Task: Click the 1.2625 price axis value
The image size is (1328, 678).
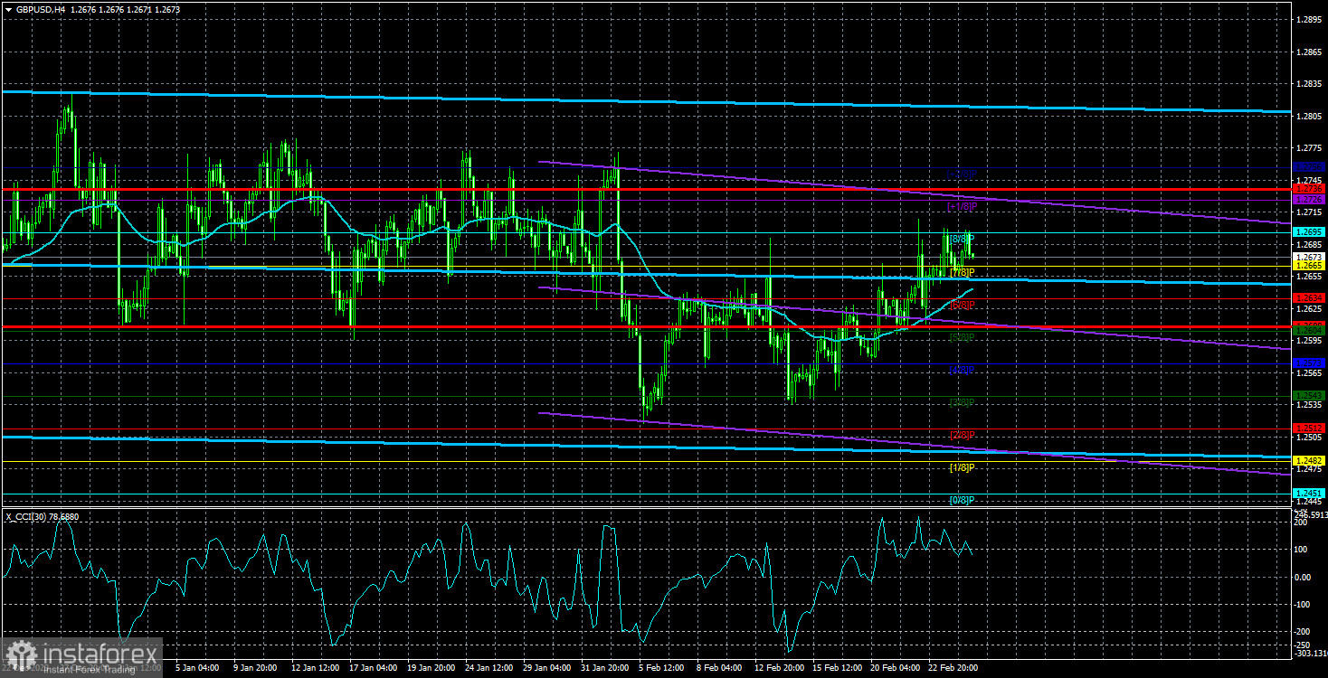Action: pos(1310,308)
